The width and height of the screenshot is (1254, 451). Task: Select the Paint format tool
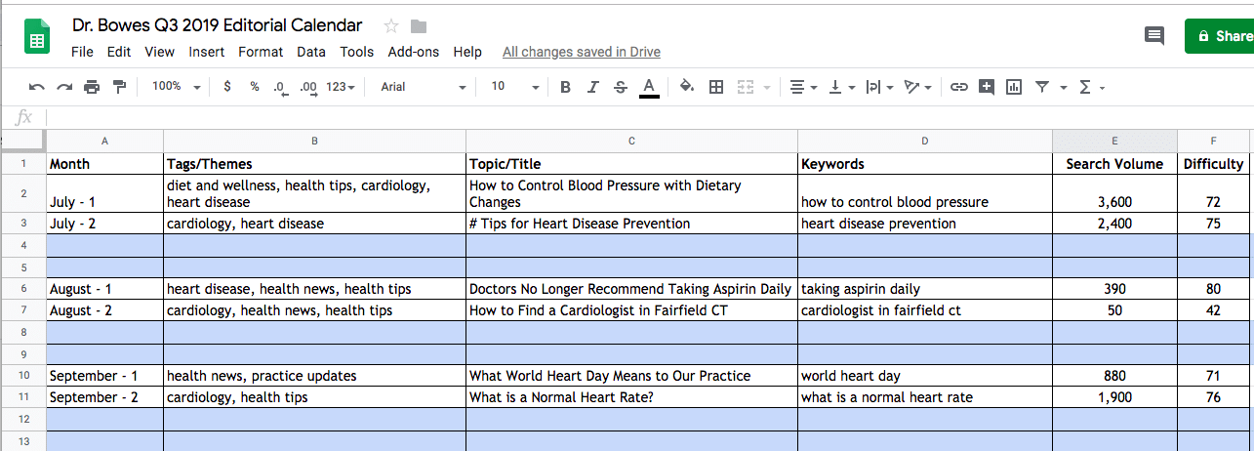tap(120, 87)
